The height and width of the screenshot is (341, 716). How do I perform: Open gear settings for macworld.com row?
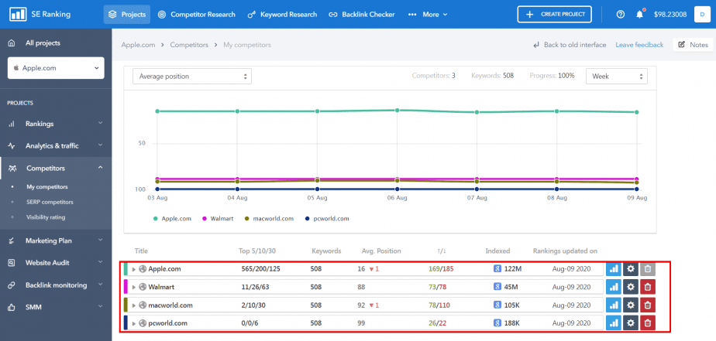point(631,305)
